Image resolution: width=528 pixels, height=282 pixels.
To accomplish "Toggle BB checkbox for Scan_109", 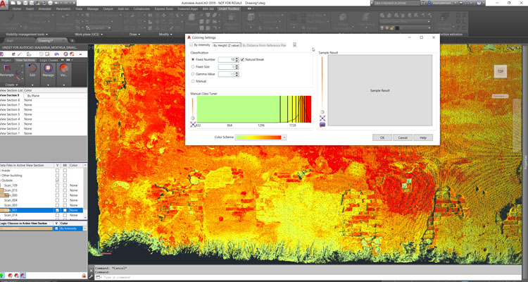I will (x=65, y=185).
